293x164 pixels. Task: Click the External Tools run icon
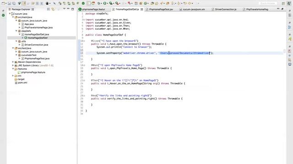pyautogui.click(x=117, y=3)
